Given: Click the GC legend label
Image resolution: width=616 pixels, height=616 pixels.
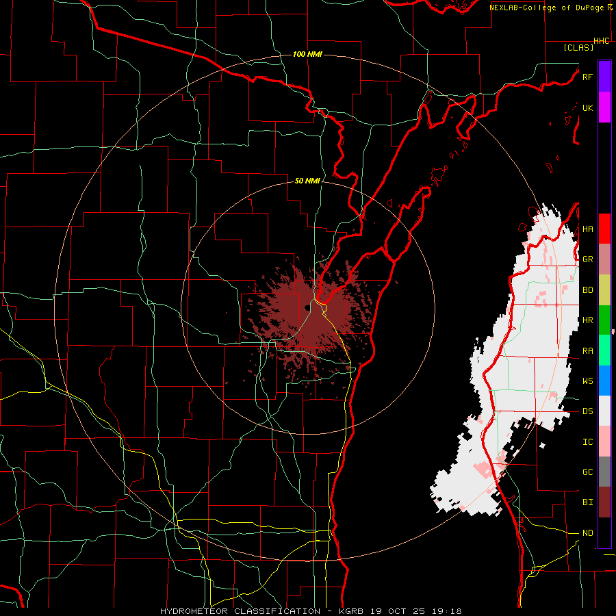Looking at the screenshot, I should coord(587,472).
